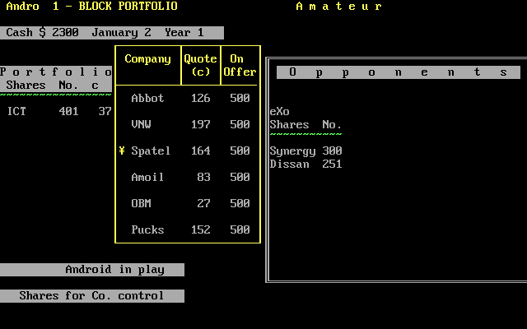This screenshot has height=329, width=527.
Task: Click the Android in play bar
Action: click(x=92, y=270)
